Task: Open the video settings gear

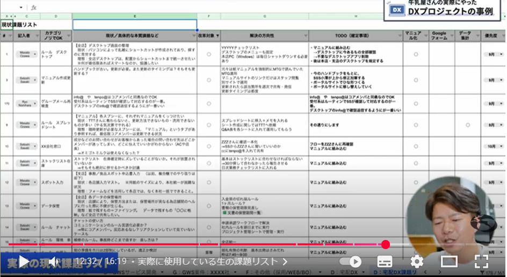Action: click(x=417, y=261)
